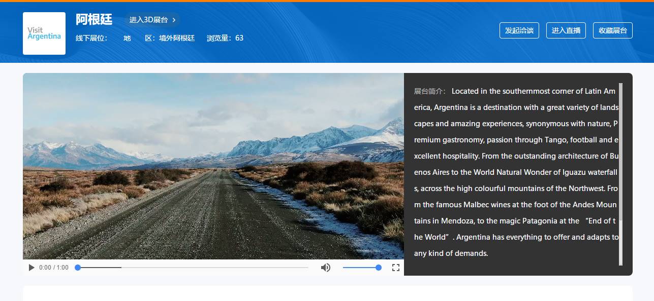The image size is (654, 301).
Task: Click the Visit Argentina logo
Action: pos(44,33)
